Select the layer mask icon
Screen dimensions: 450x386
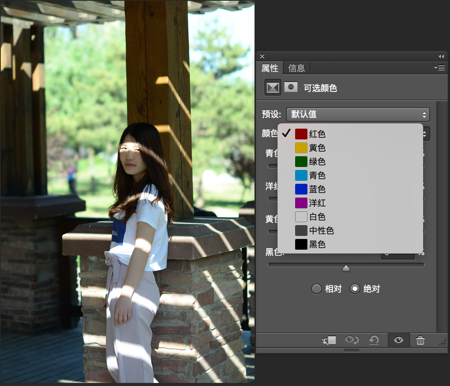pos(291,87)
